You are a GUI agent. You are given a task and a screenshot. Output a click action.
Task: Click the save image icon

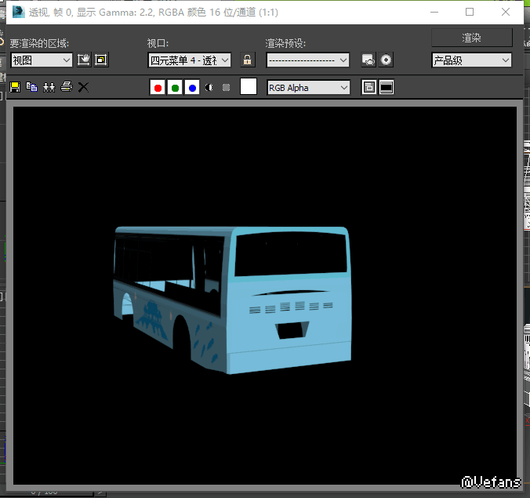pyautogui.click(x=14, y=87)
